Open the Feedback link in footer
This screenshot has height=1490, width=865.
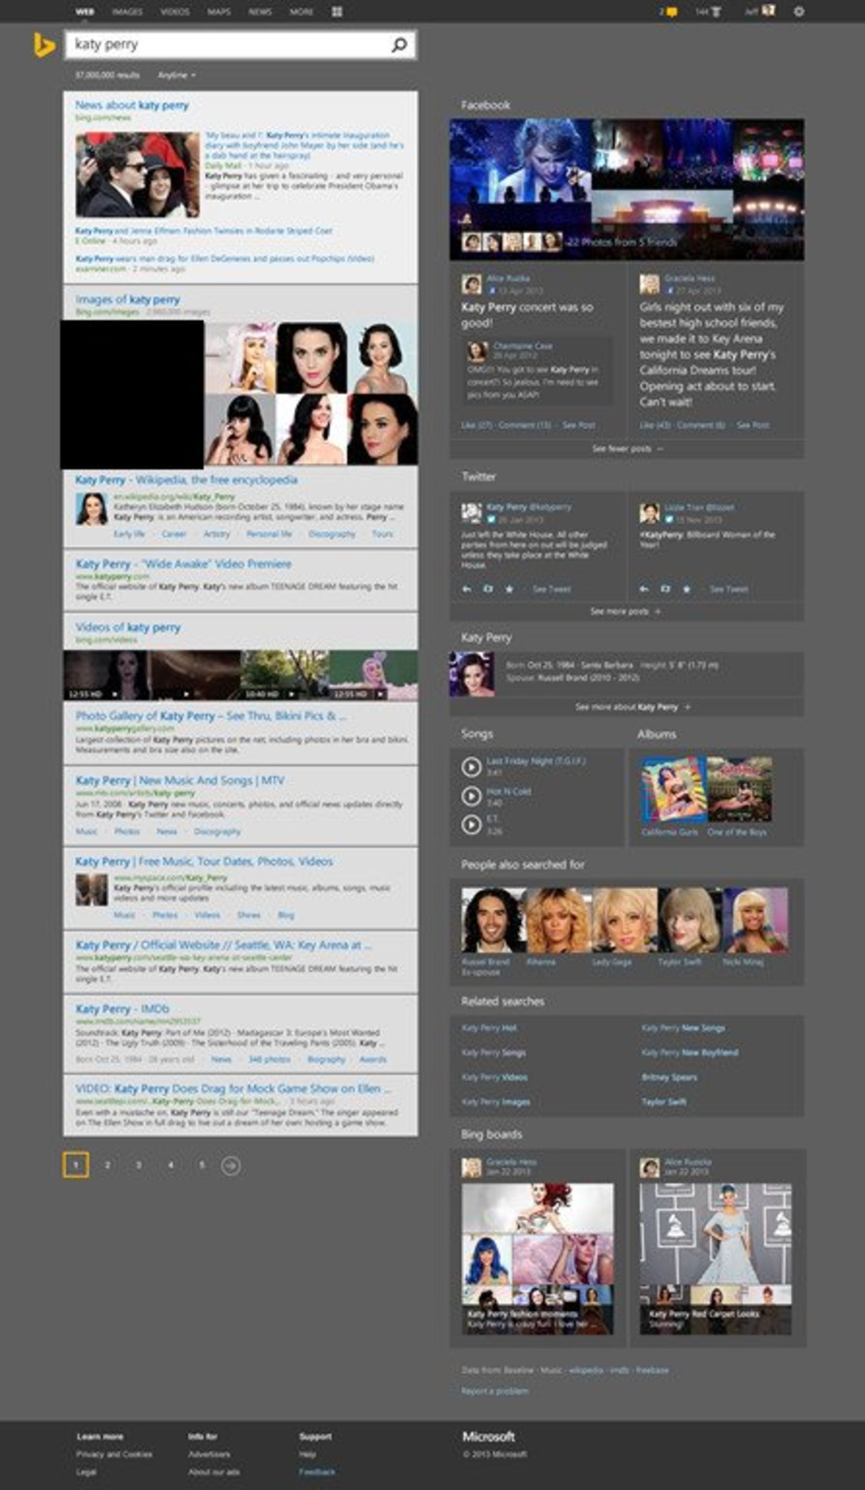tap(317, 1472)
